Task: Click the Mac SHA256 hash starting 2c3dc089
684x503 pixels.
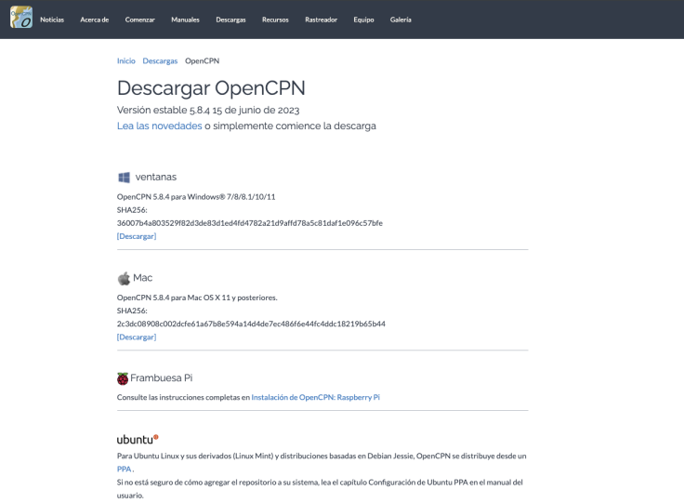Action: pyautogui.click(x=251, y=324)
